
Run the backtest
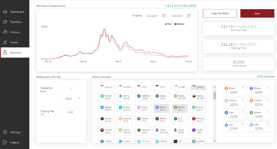[x=257, y=14]
